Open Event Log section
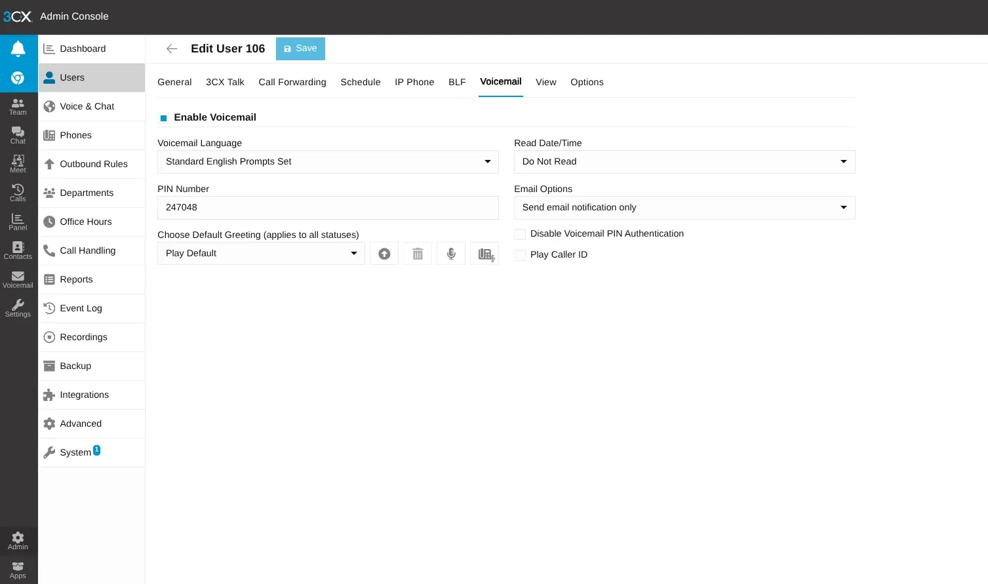The image size is (988, 584). [x=92, y=309]
